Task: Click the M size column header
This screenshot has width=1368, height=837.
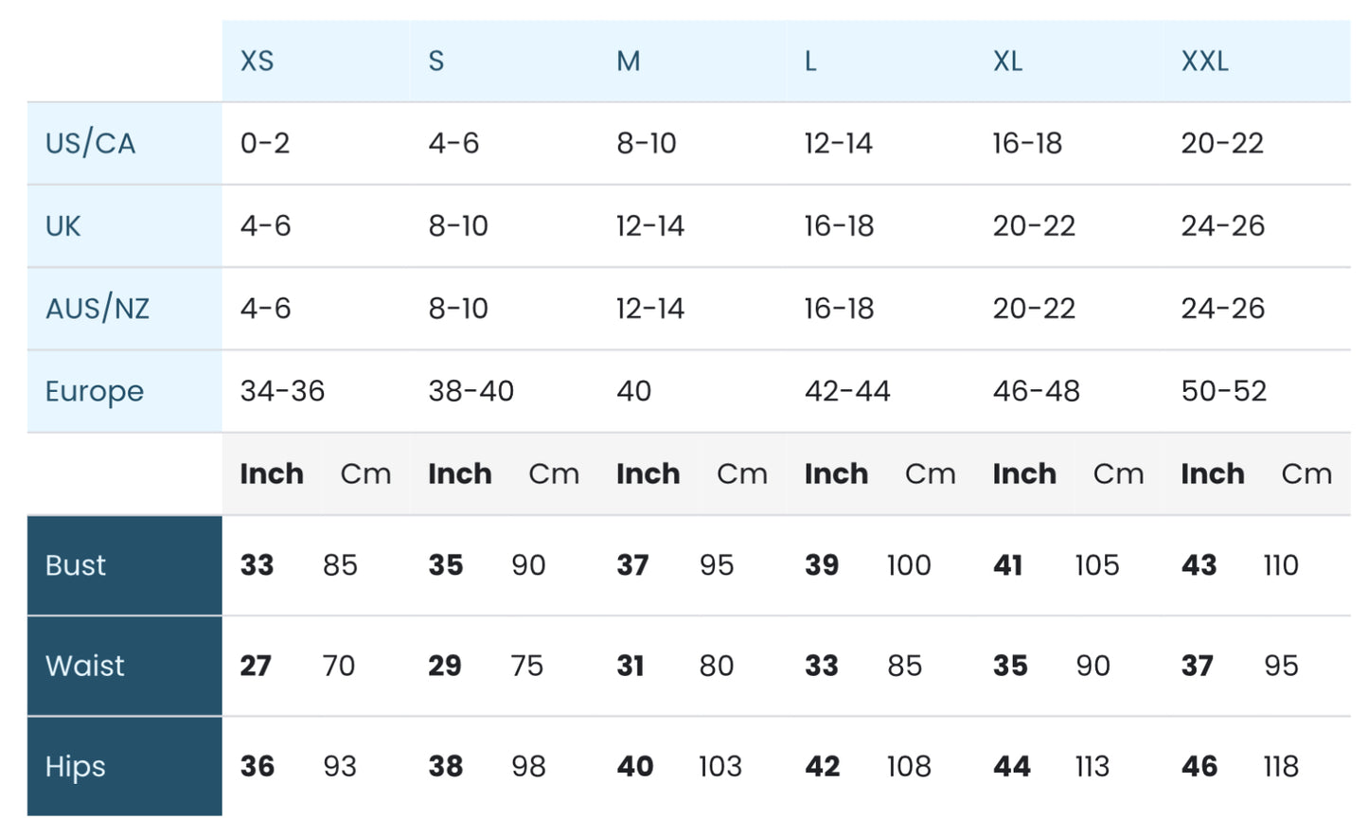Action: (628, 62)
